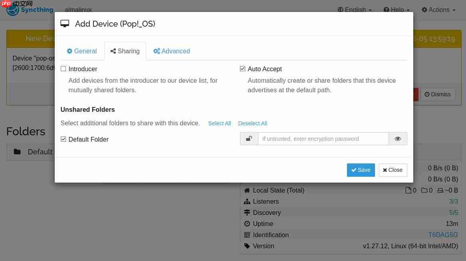Click the Uptime clock icon
Image resolution: width=466 pixels, height=261 pixels.
tap(247, 224)
